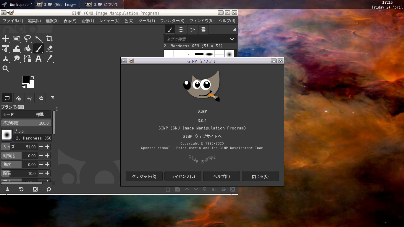Select the Clone stamp tool
Image resolution: width=404 pixels, height=227 pixels.
click(x=6, y=59)
